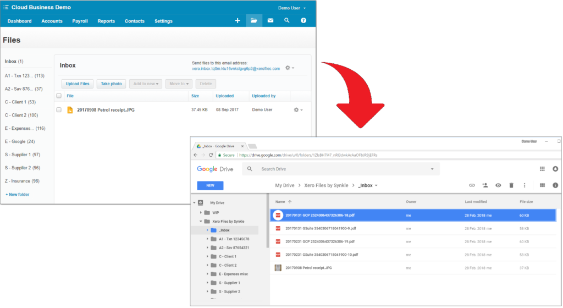Click the Upload Files button
Viewport: 563px width, 308px height.
point(77,84)
